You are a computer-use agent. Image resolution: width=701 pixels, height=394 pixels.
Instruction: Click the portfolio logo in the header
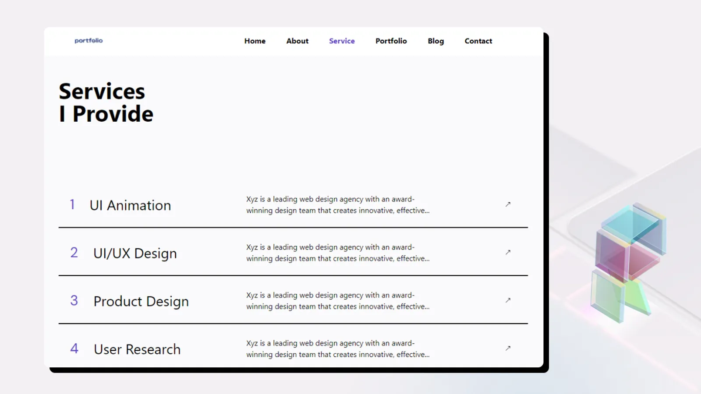(89, 41)
